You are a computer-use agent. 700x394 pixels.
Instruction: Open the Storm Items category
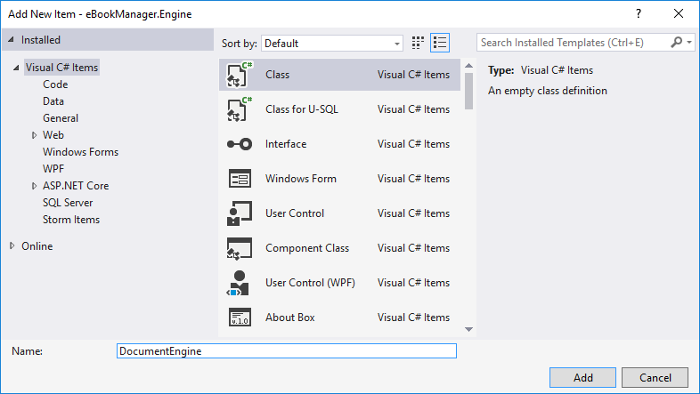[x=71, y=220]
